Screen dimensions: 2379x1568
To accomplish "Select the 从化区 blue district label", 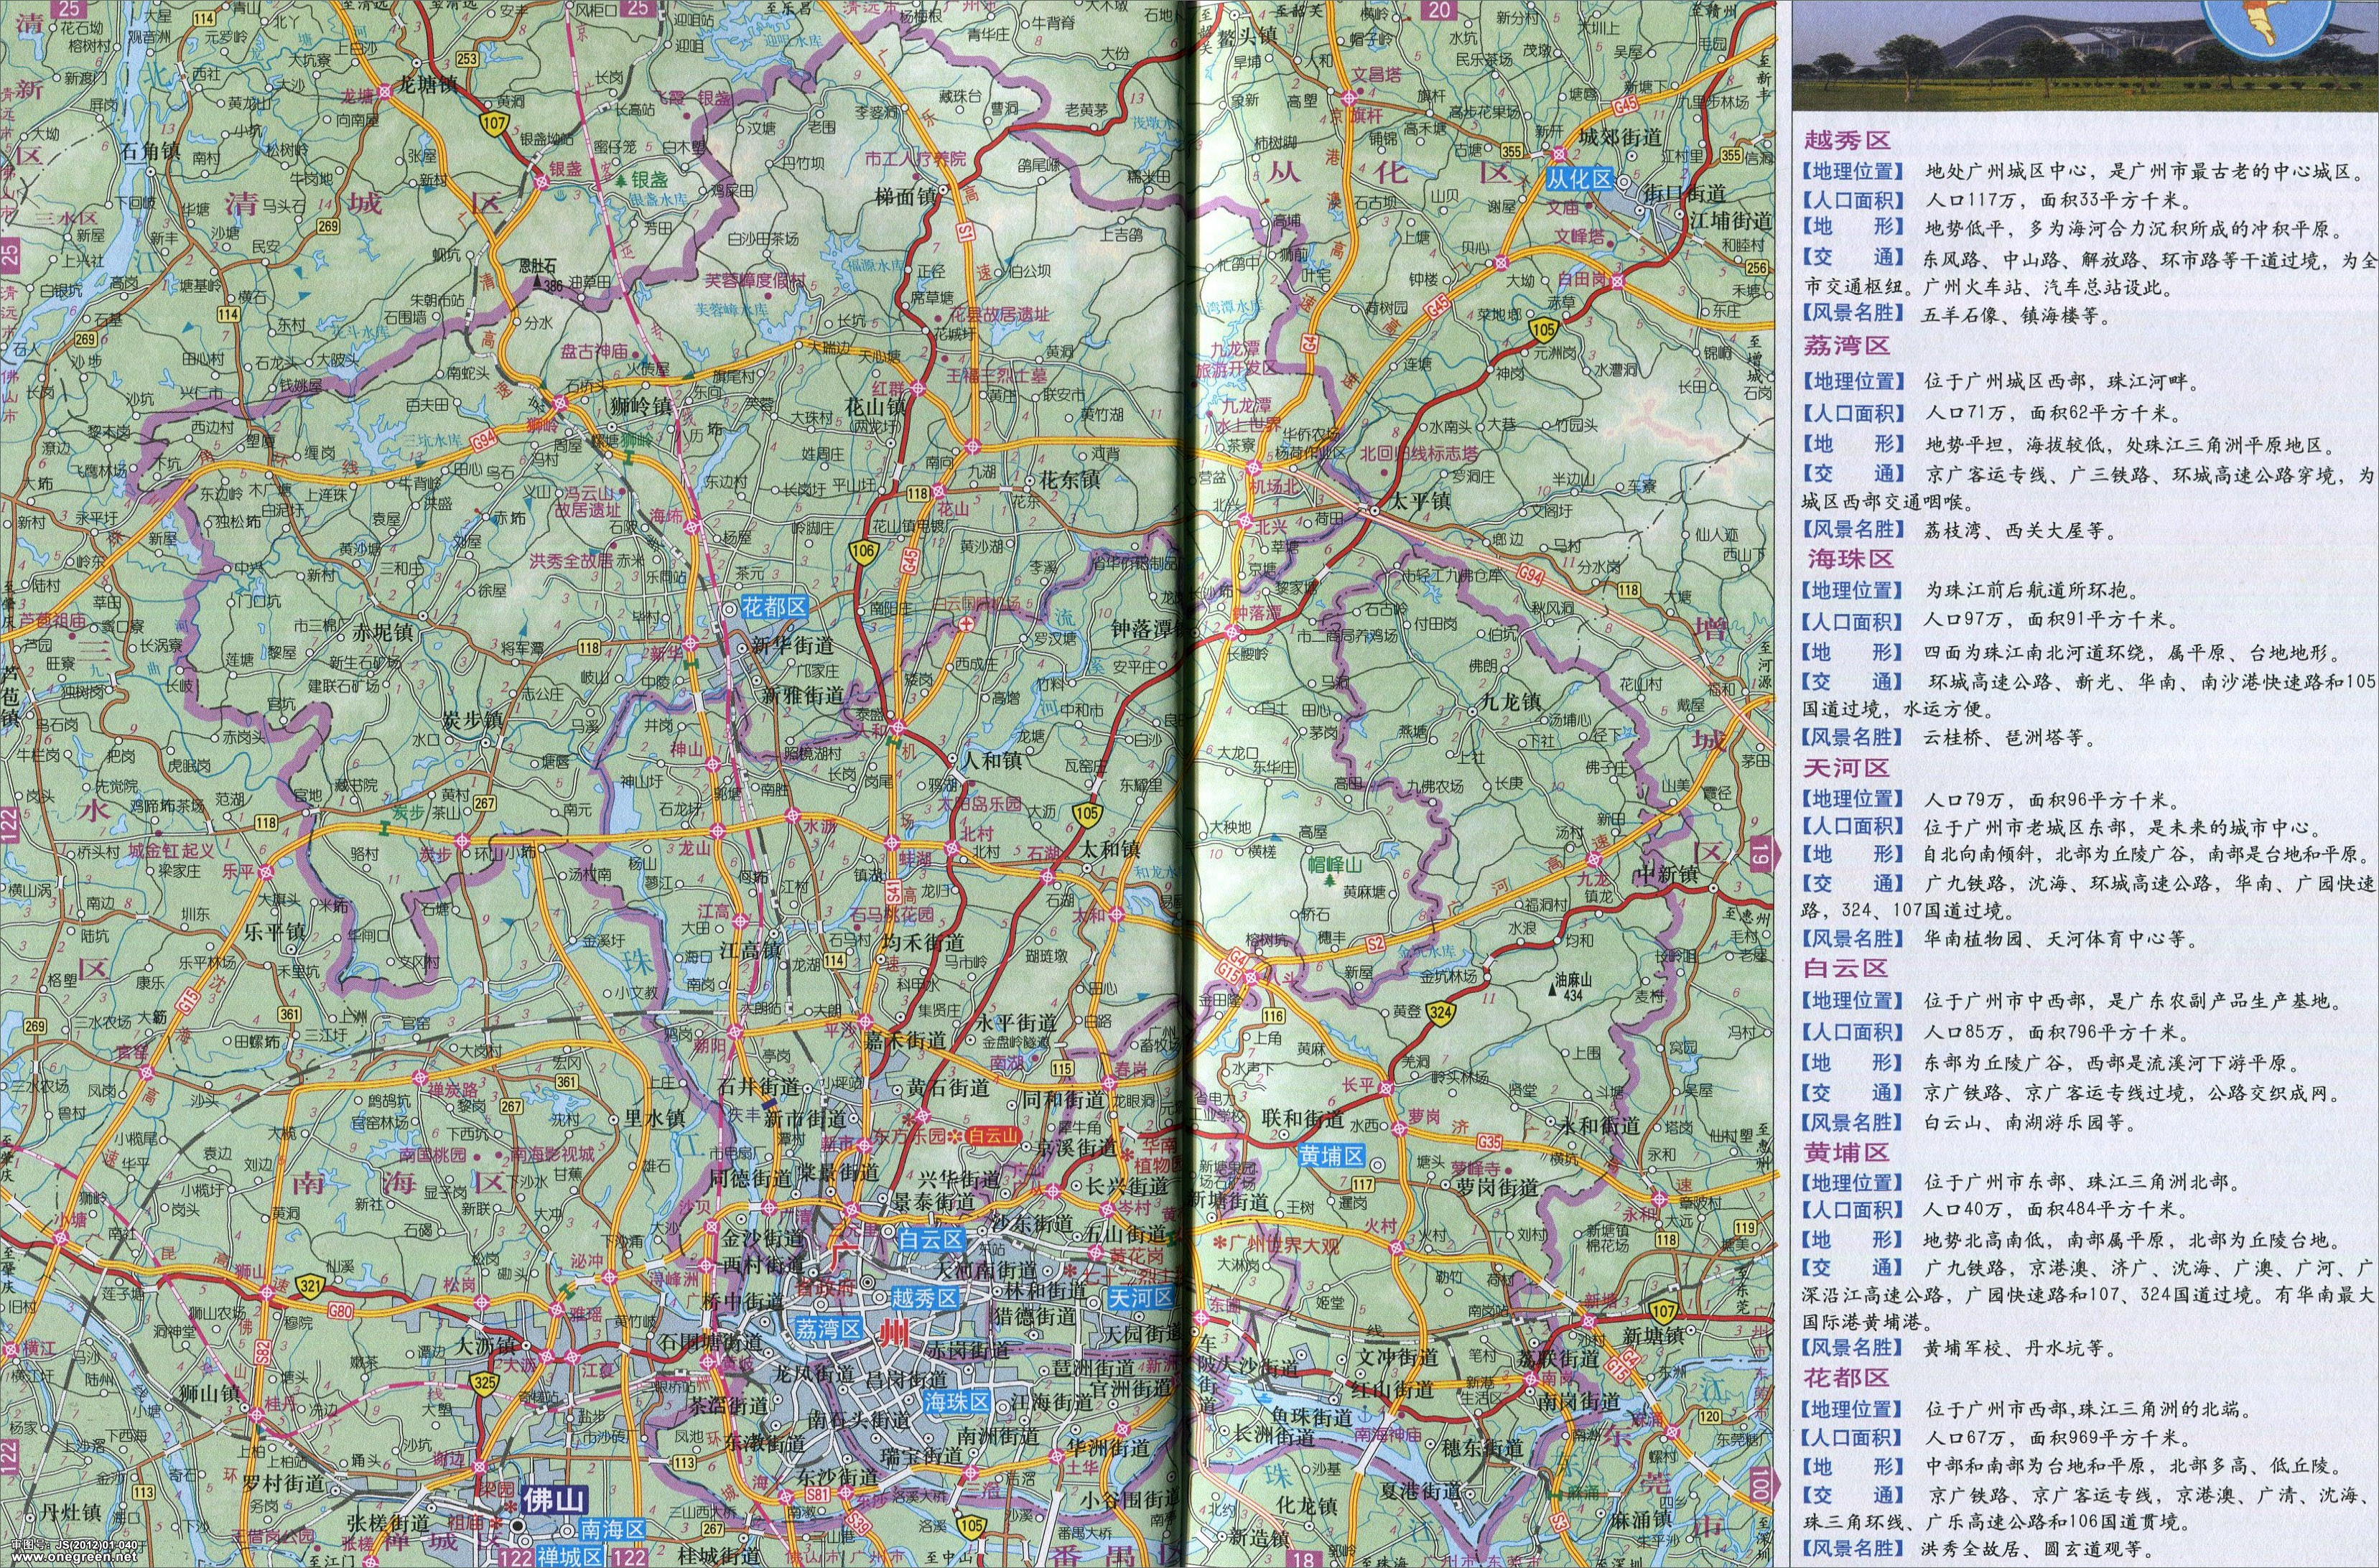I will (x=1579, y=180).
